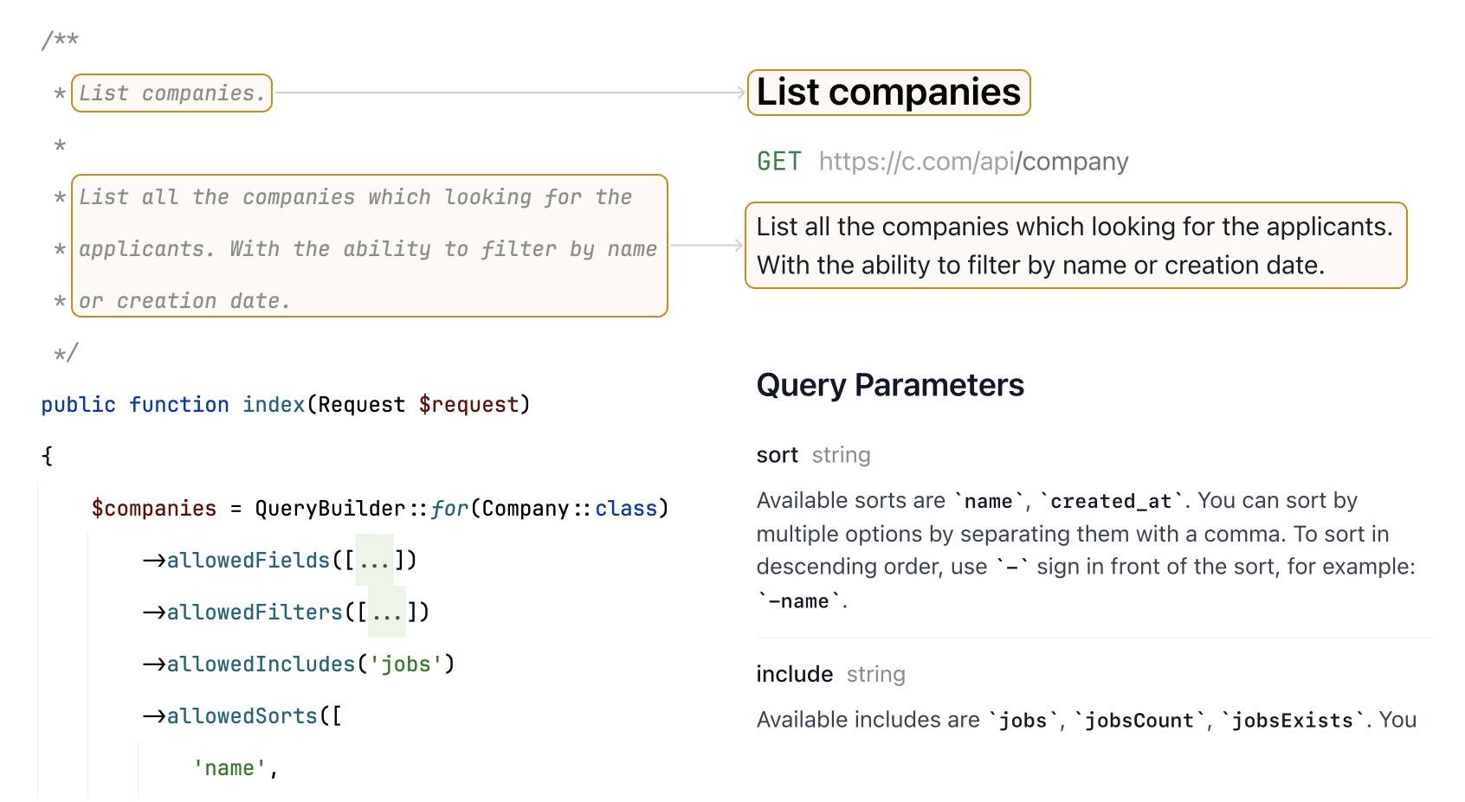Click the green GET method label
Viewport: 1465px width, 802px height.
pyautogui.click(x=778, y=162)
